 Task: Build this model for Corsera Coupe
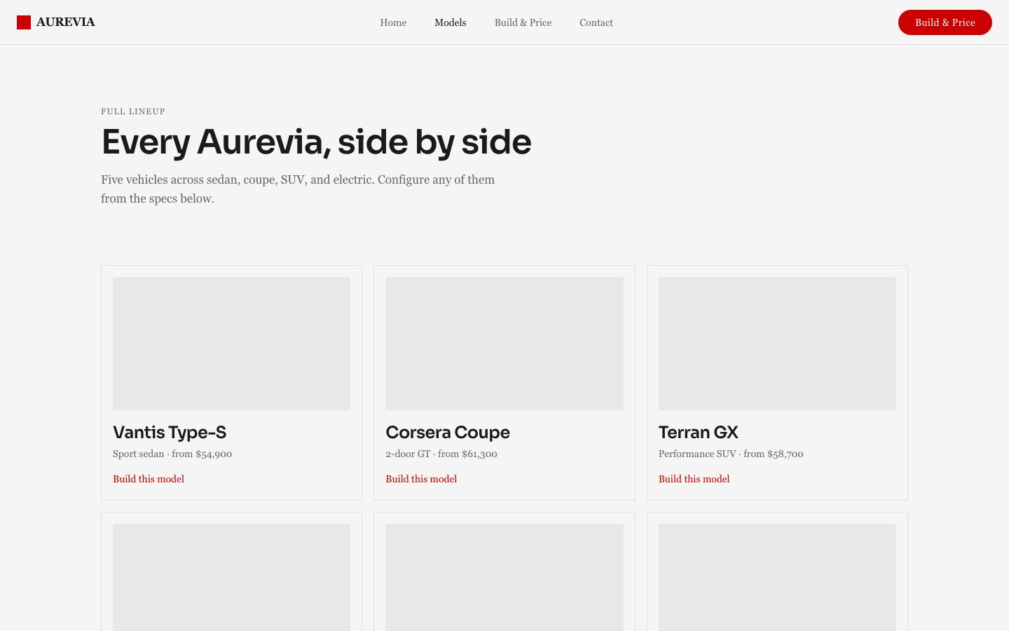click(421, 479)
